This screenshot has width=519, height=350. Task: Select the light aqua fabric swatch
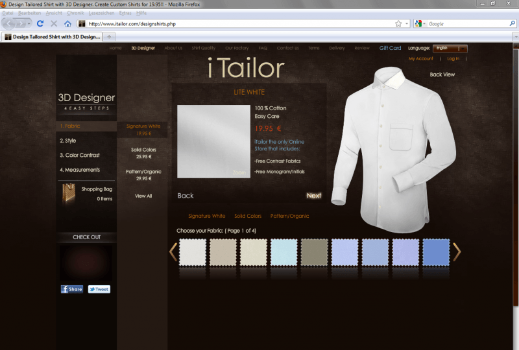click(x=284, y=252)
